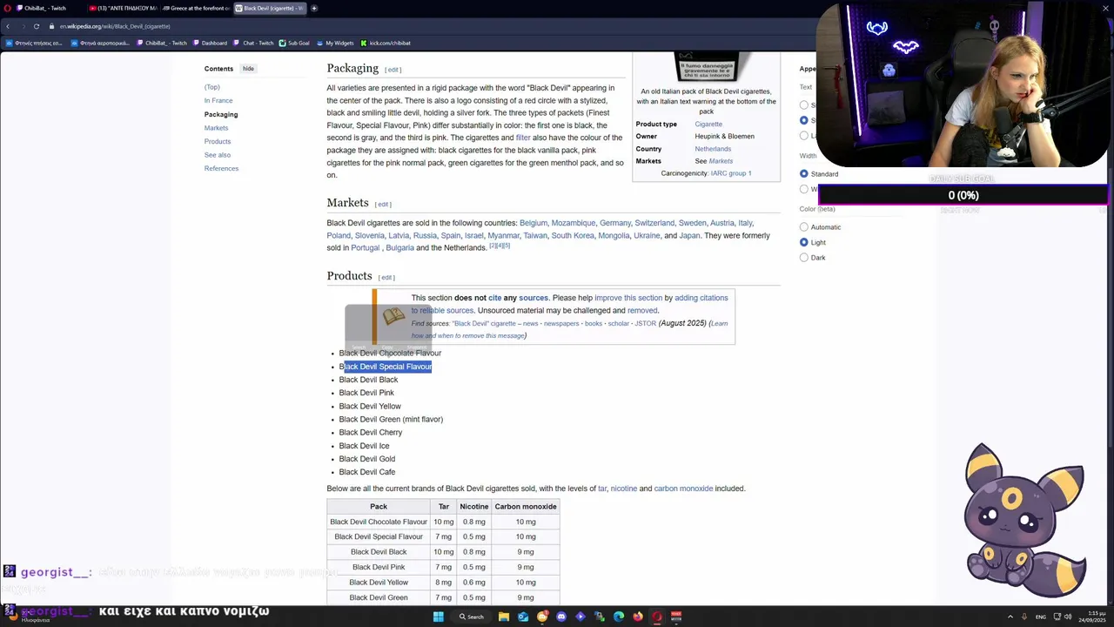This screenshot has height=627, width=1114.
Task: Open the Chat - Twitch bookmark
Action: 254,43
